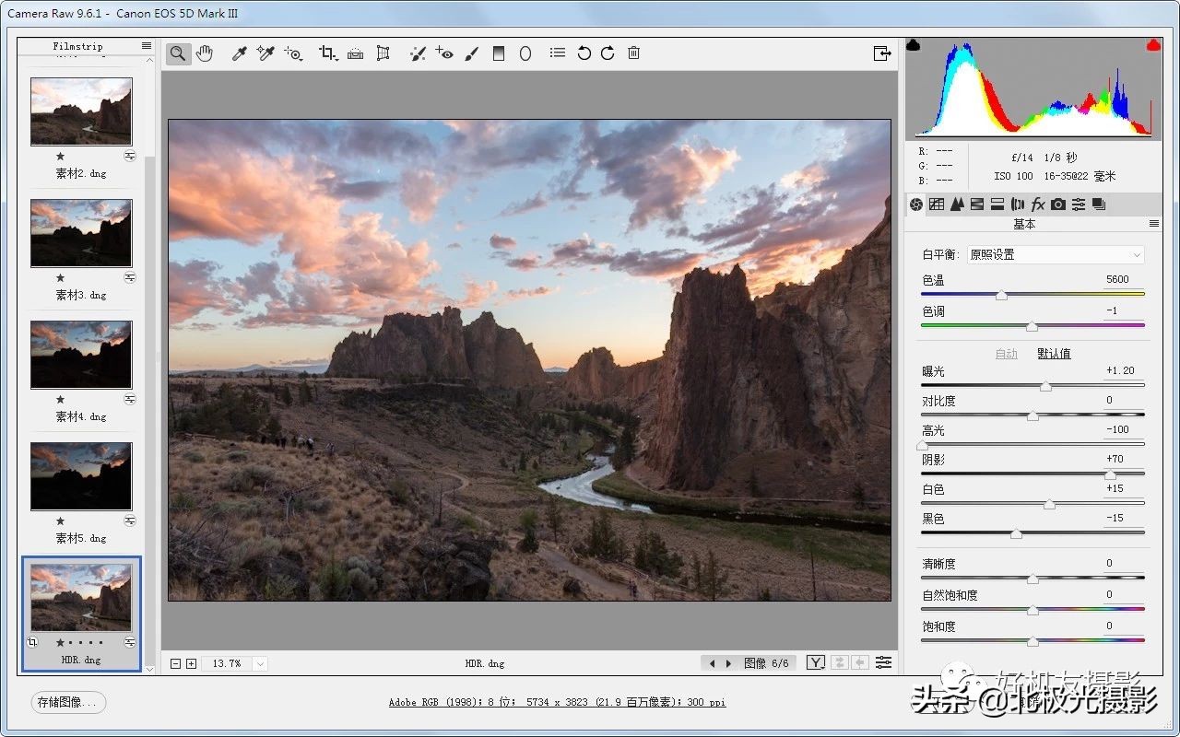This screenshot has width=1180, height=737.
Task: Select the 素材3.dng thumbnail in filmstrip
Action: pos(81,233)
